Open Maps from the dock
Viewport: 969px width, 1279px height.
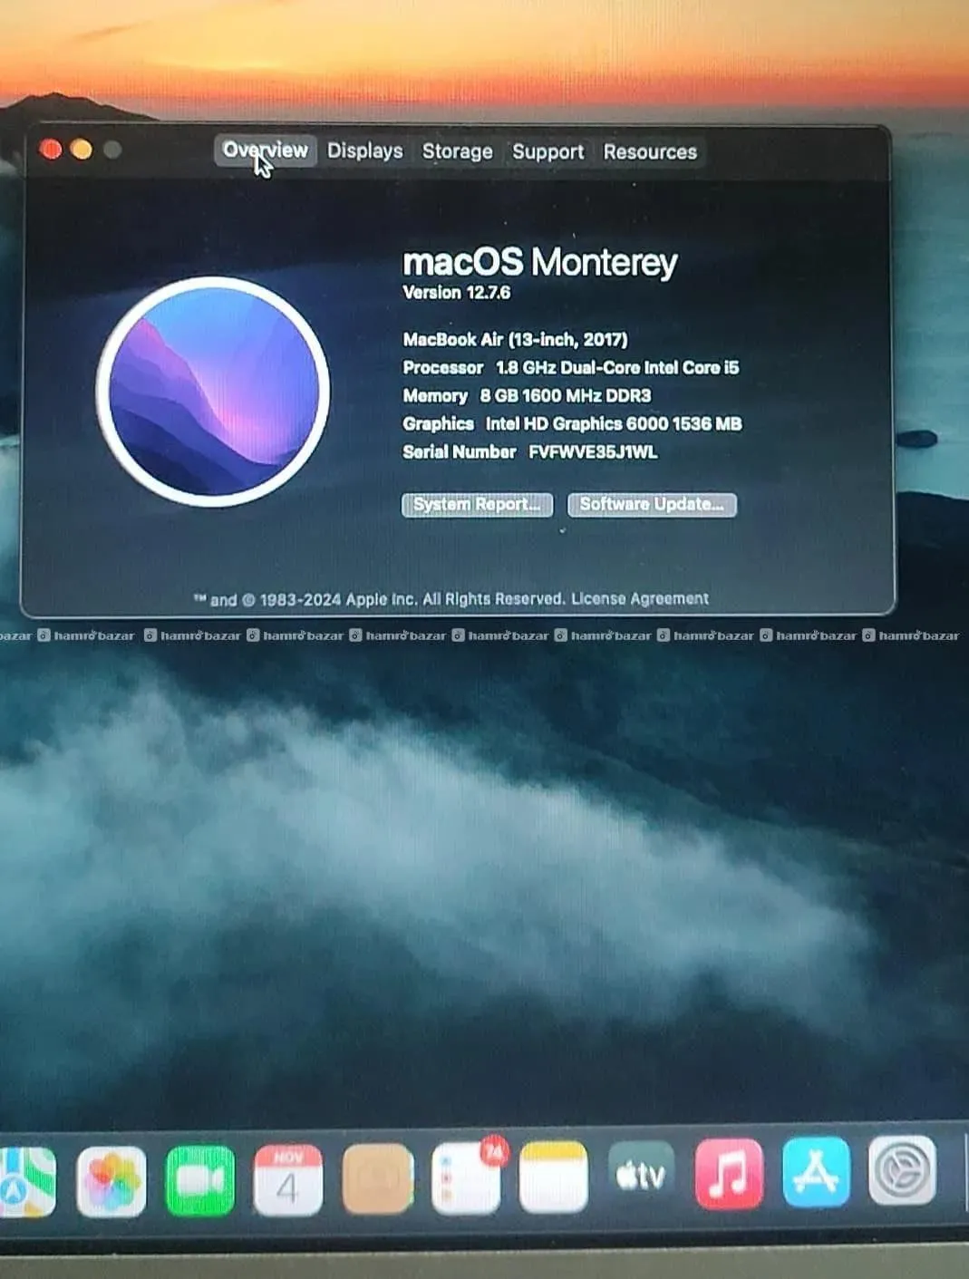(x=25, y=1182)
